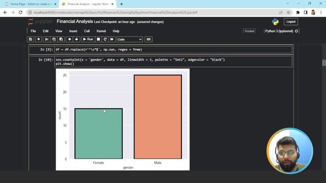Click the Trusted notebook indicator
326x183 pixels.
(249, 31)
